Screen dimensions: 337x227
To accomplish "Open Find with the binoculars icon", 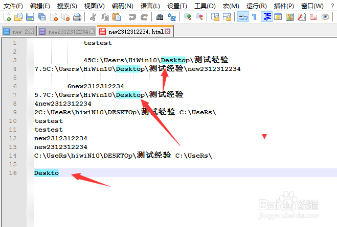I will (x=160, y=17).
